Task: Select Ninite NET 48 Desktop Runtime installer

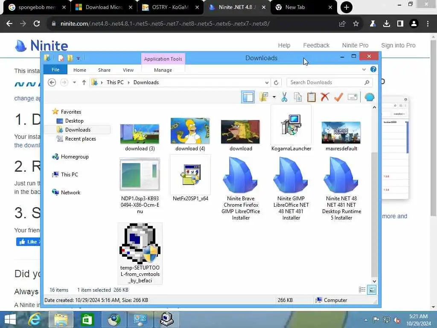Action: pyautogui.click(x=341, y=175)
